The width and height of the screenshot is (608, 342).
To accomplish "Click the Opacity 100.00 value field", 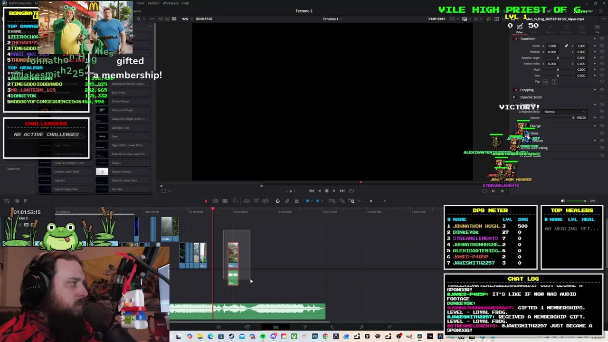I will [x=581, y=118].
